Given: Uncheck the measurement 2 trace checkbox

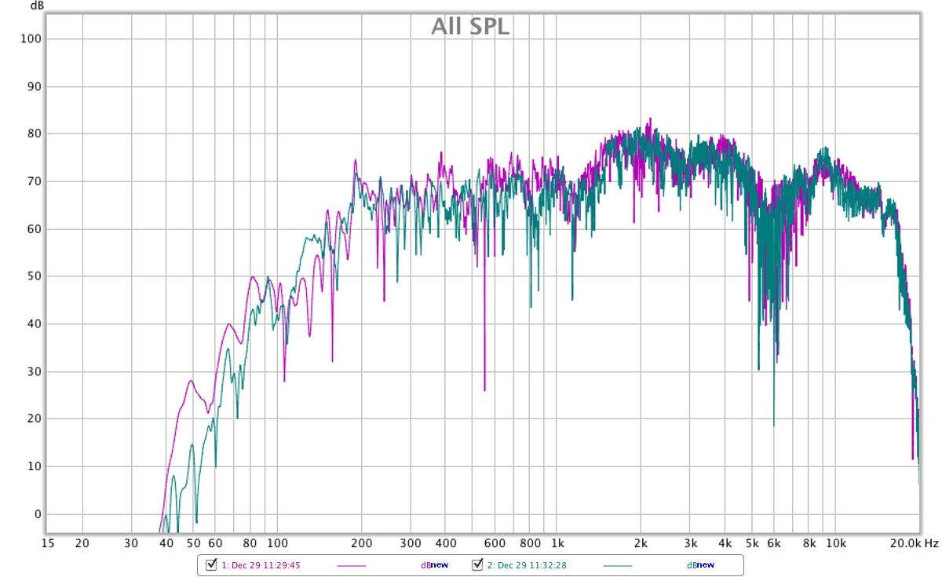Looking at the screenshot, I should [477, 565].
